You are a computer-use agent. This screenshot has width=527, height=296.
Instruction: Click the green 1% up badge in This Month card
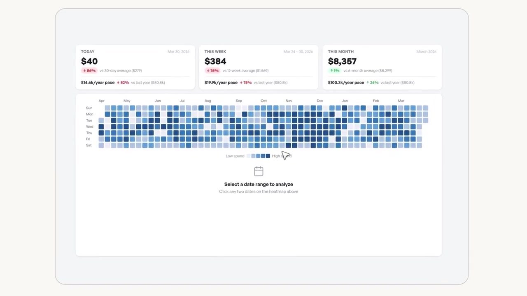click(x=334, y=71)
